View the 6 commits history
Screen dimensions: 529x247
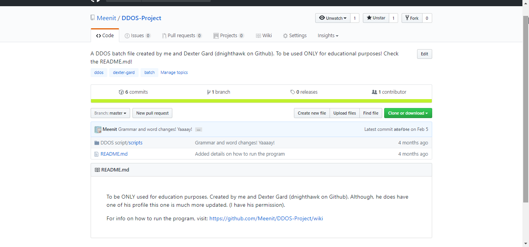click(x=133, y=92)
